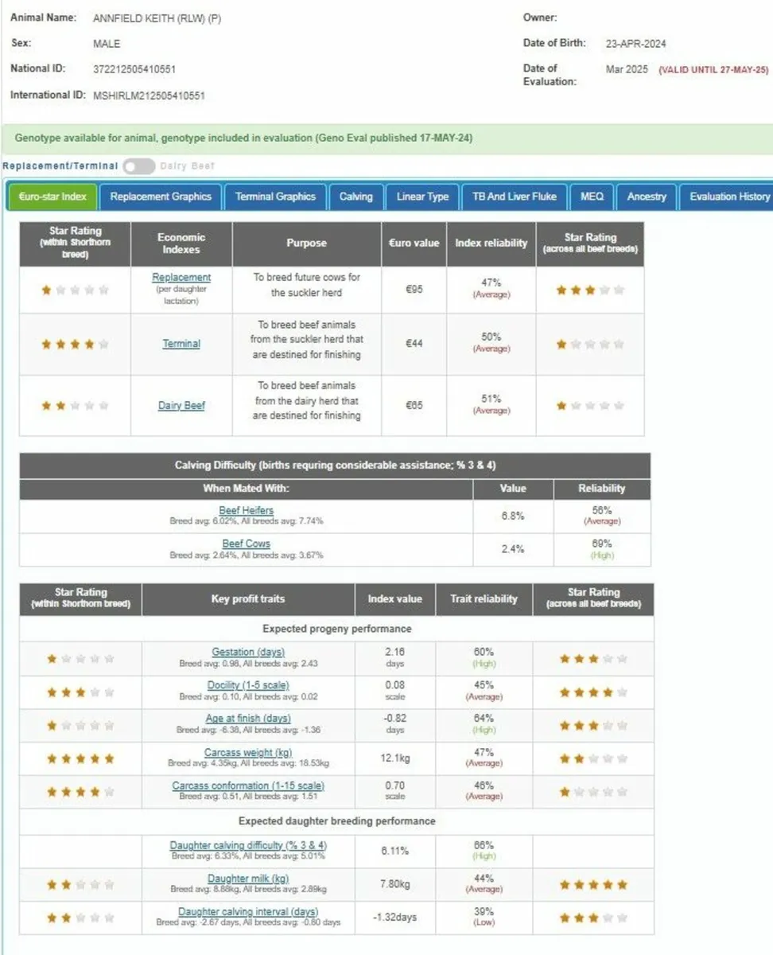Open the Beef Cows link

[x=247, y=544]
